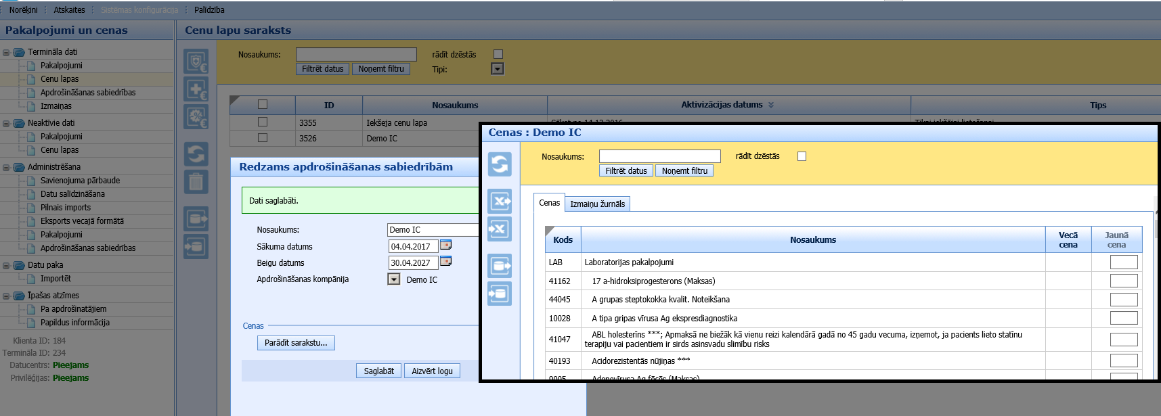Click the Parādīt sarakstu... button
Image resolution: width=1161 pixels, height=416 pixels.
pyautogui.click(x=296, y=343)
